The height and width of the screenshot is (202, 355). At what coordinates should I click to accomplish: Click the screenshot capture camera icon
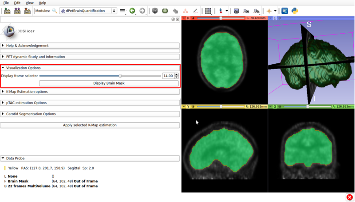point(236,11)
